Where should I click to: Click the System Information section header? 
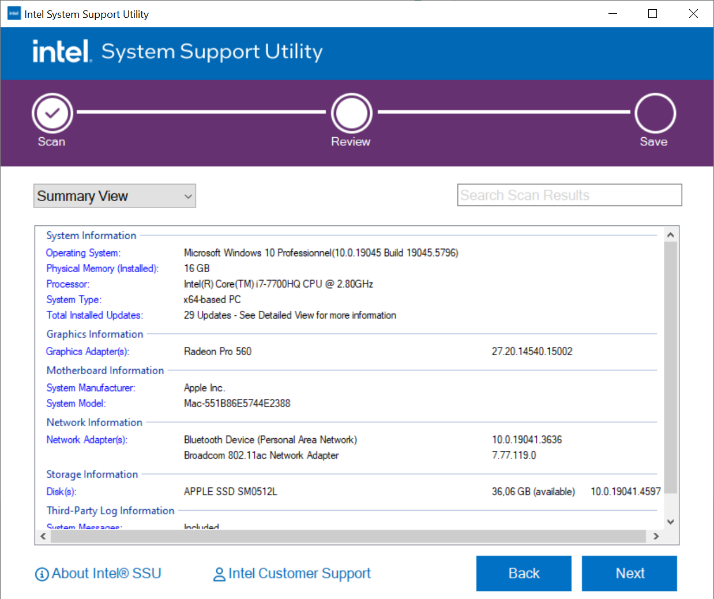click(x=91, y=236)
